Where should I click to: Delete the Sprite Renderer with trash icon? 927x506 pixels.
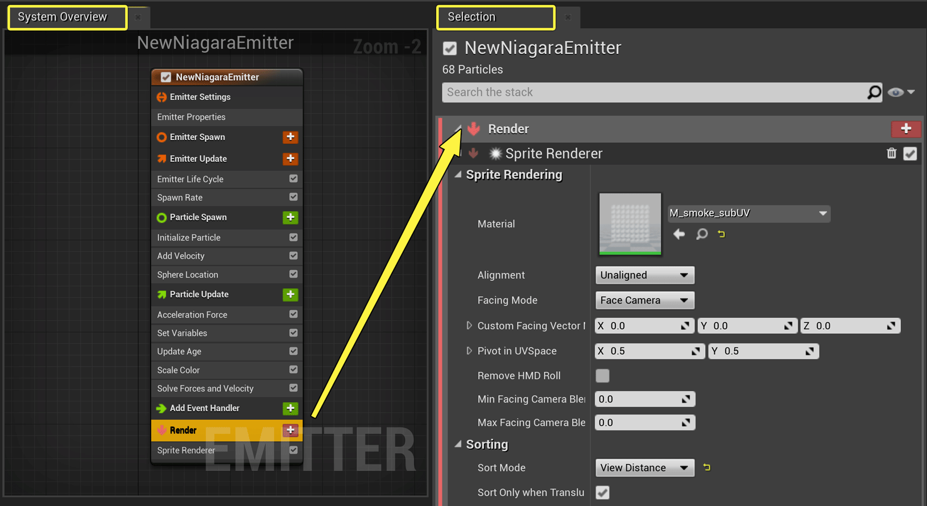[x=891, y=153]
